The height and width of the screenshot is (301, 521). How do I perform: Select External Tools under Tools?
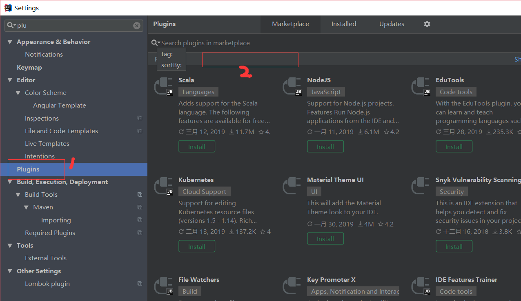point(46,258)
